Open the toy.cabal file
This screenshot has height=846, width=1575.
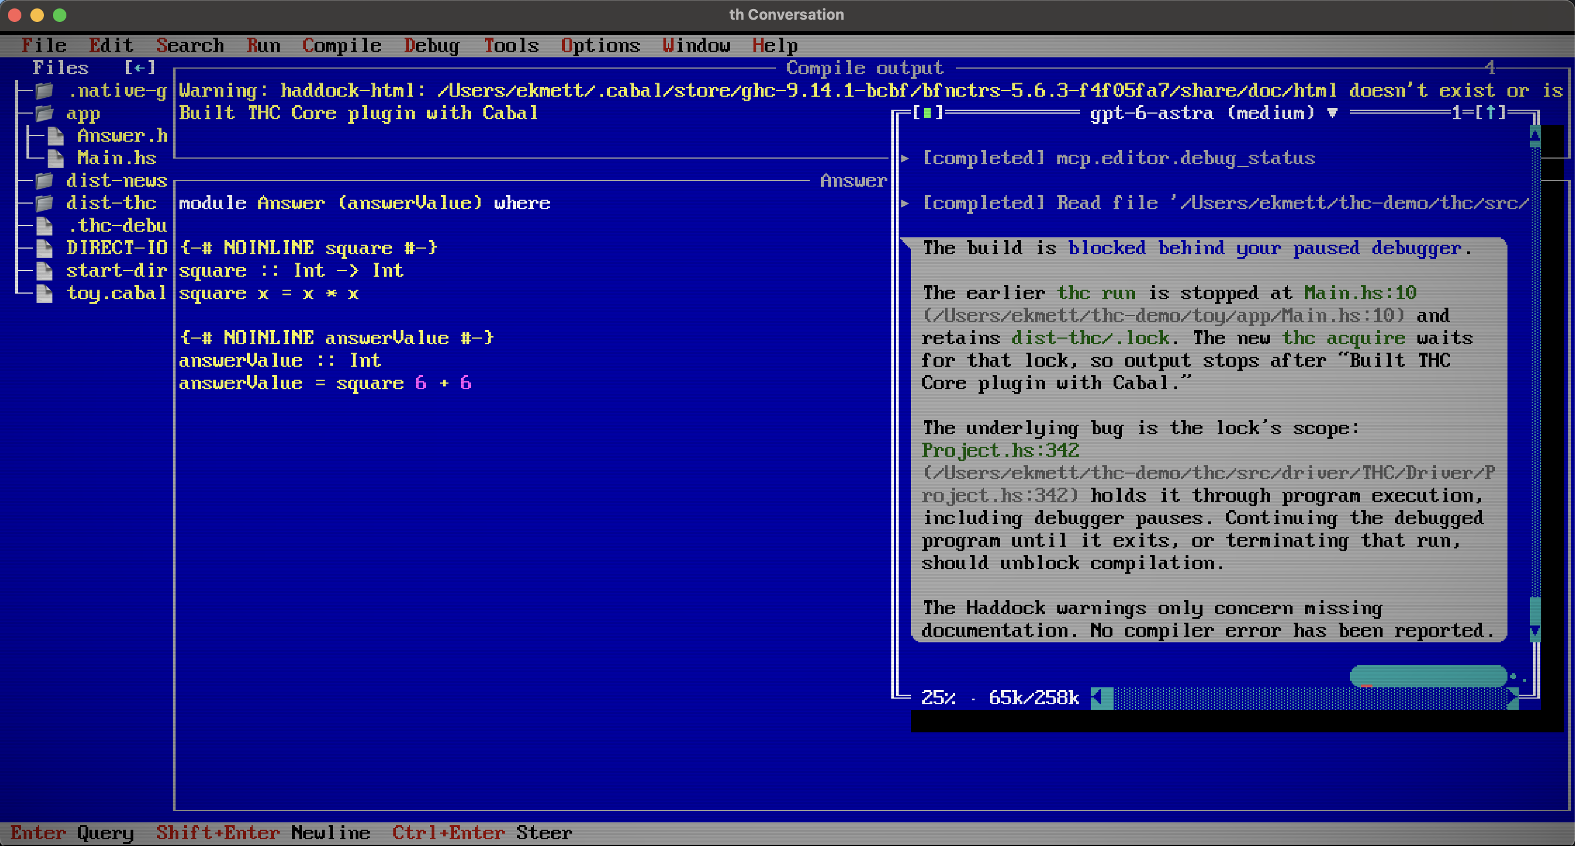coord(116,293)
